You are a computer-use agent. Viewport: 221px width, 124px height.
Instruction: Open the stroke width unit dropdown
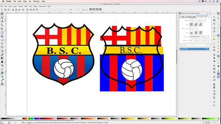(203, 20)
